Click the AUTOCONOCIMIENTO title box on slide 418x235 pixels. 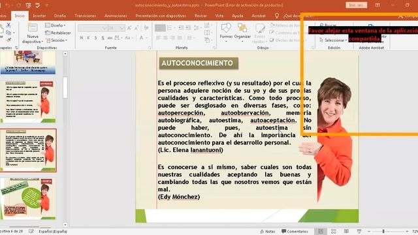tap(199, 63)
